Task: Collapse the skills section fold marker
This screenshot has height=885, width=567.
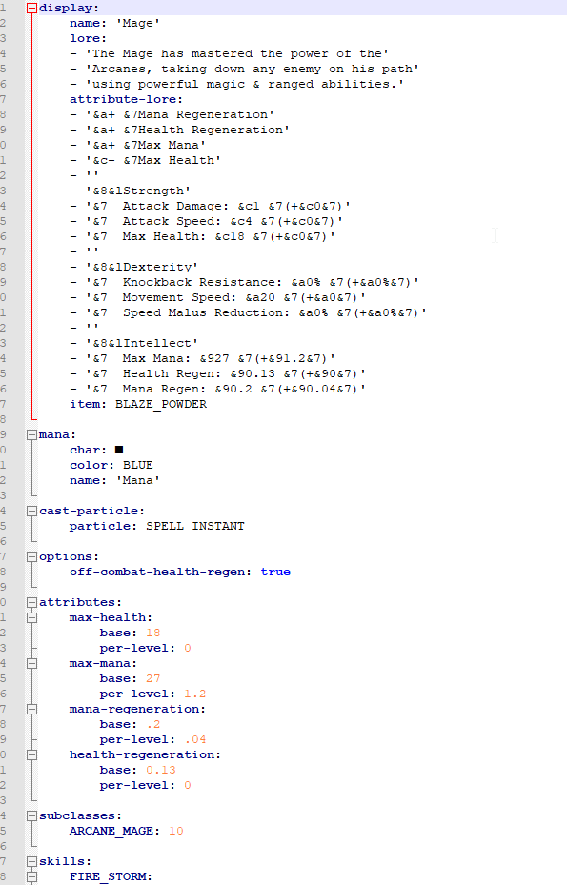Action: pos(32,861)
